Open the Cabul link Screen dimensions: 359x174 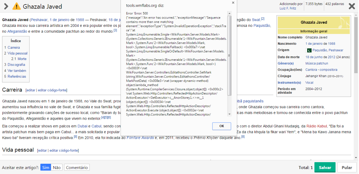point(96,126)
